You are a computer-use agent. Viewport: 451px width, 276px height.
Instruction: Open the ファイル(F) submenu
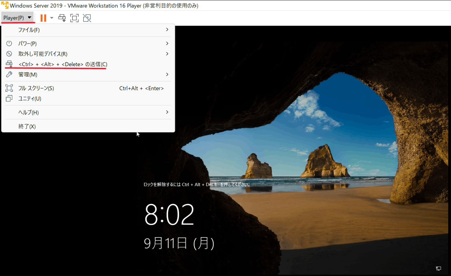click(x=88, y=30)
